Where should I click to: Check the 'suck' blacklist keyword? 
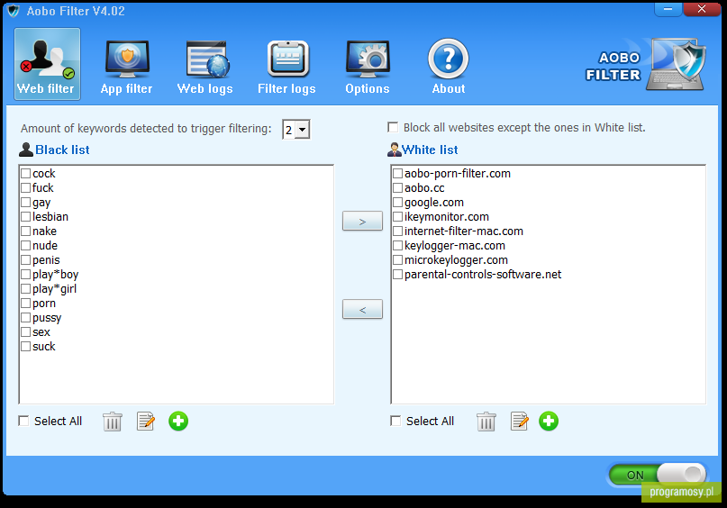click(x=26, y=346)
